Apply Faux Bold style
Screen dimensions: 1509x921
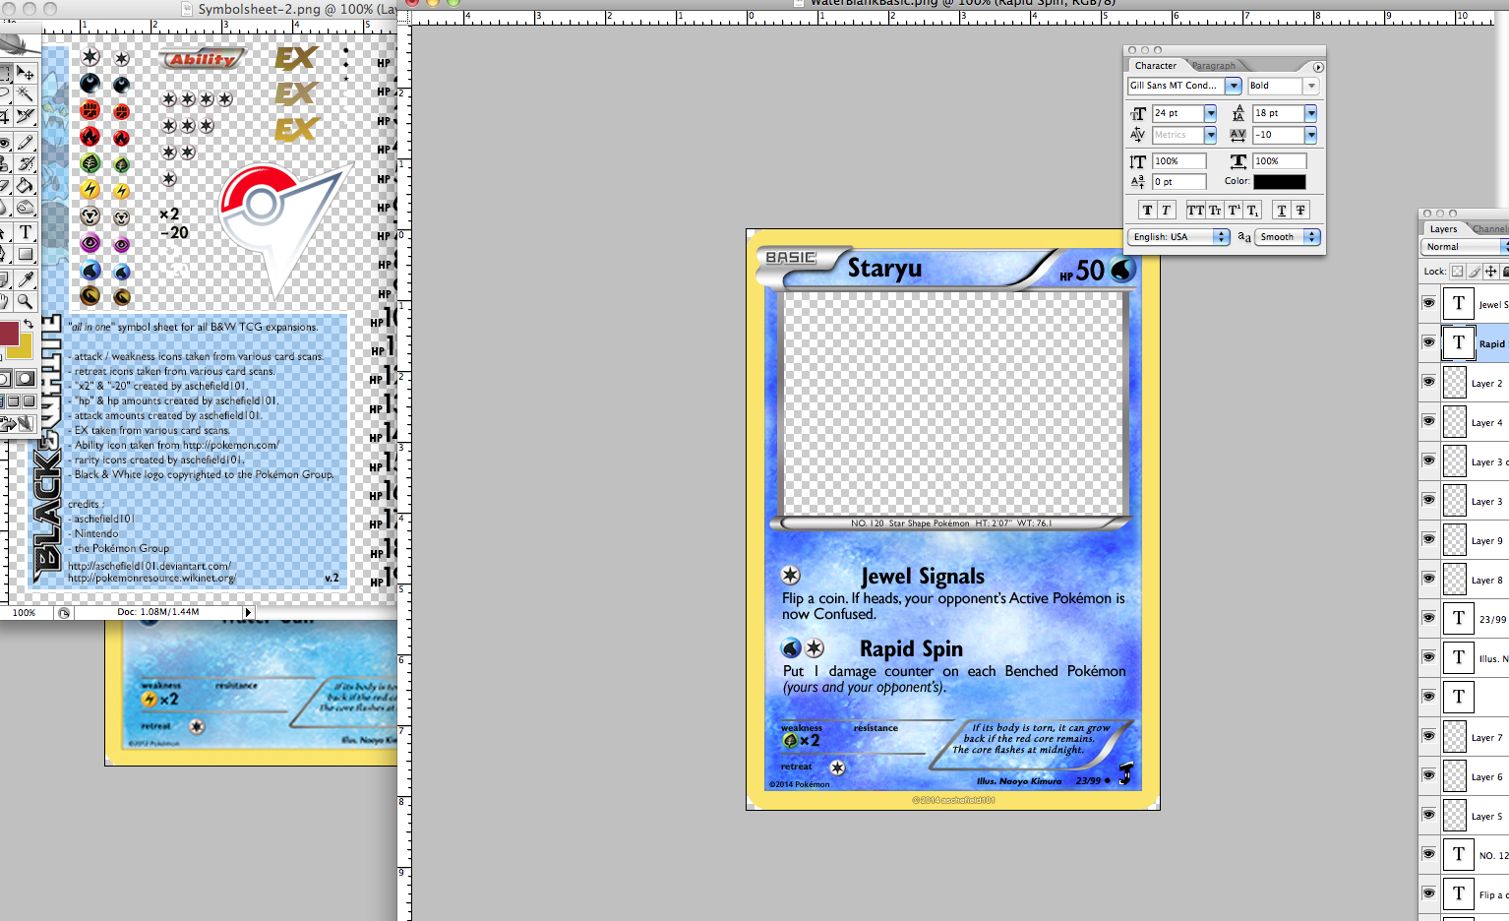1148,210
